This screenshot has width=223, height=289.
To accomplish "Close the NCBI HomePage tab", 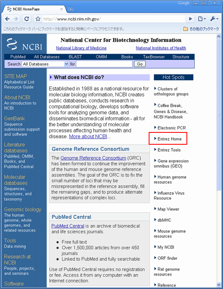I will [x=62, y=9].
